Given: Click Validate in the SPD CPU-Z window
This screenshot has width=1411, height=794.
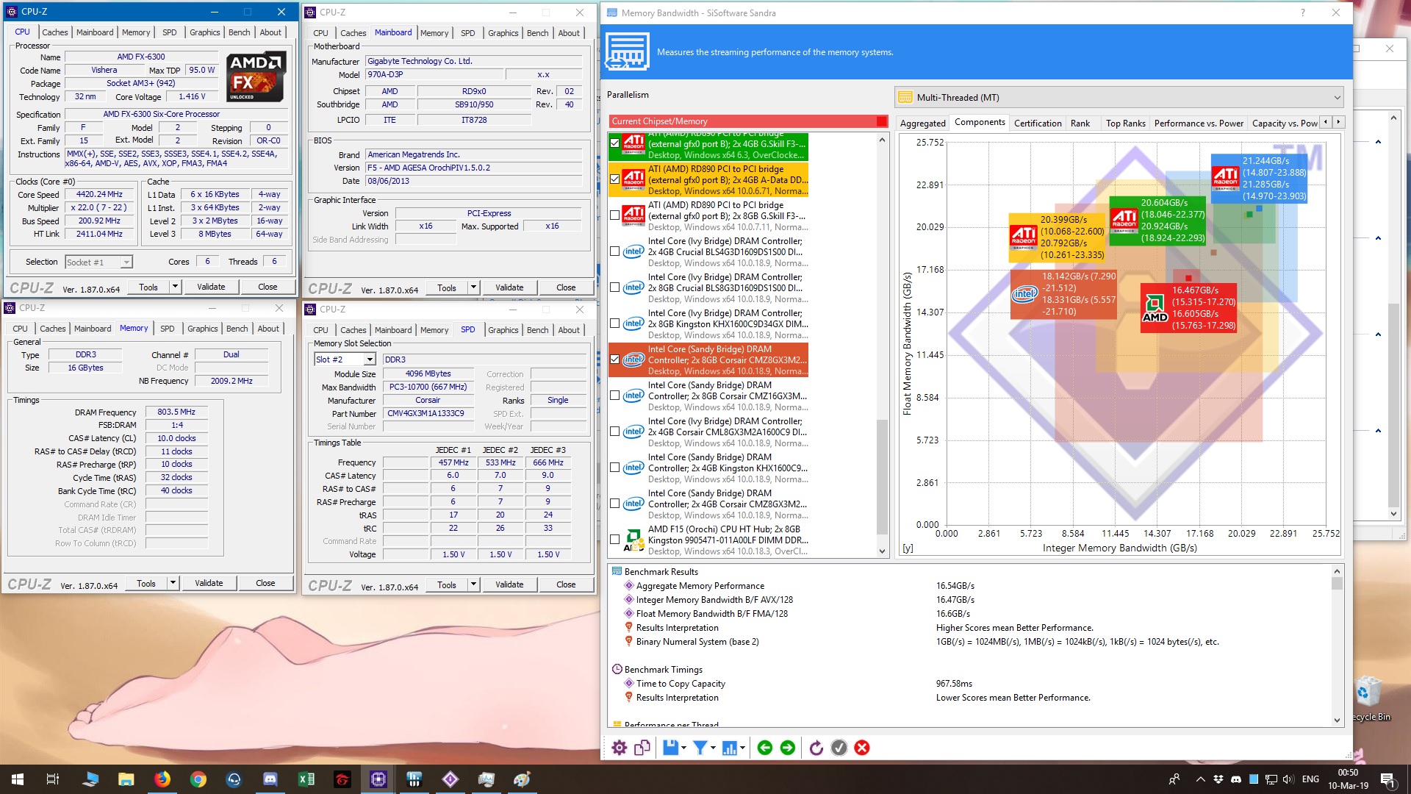Looking at the screenshot, I should coord(509,584).
